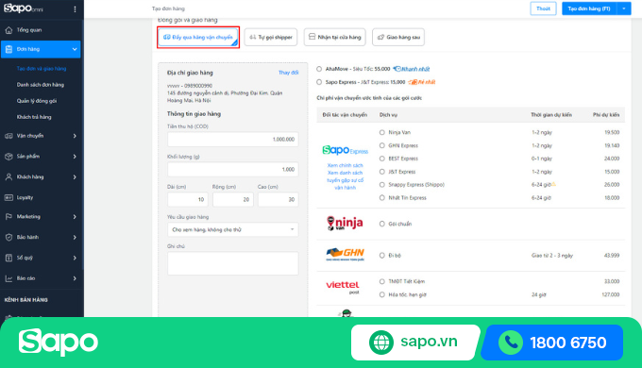Collapse the Đơn hàng menu
Image resolution: width=642 pixels, height=368 pixels.
point(75,49)
